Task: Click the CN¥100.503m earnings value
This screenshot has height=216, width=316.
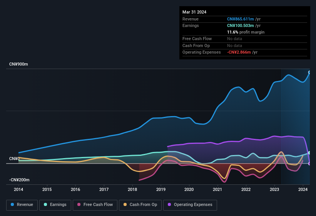Action: point(241,25)
